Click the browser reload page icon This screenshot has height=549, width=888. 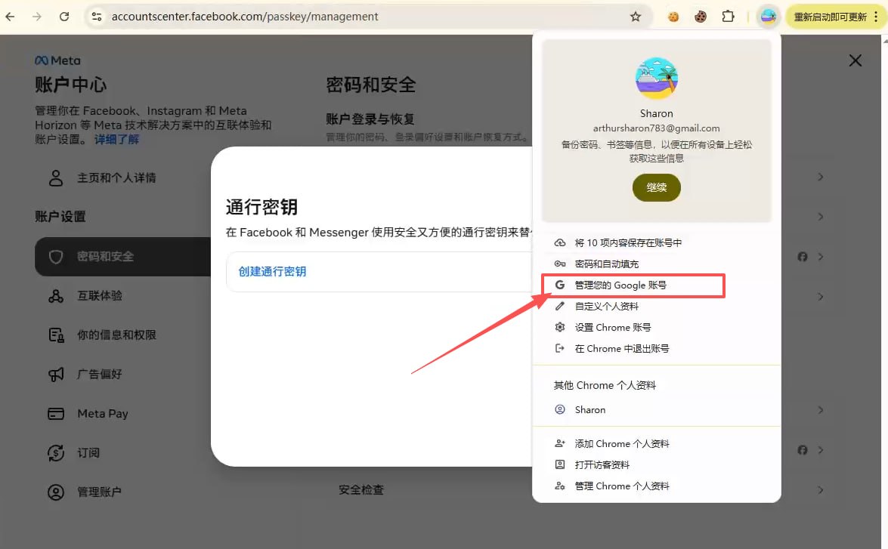click(64, 17)
